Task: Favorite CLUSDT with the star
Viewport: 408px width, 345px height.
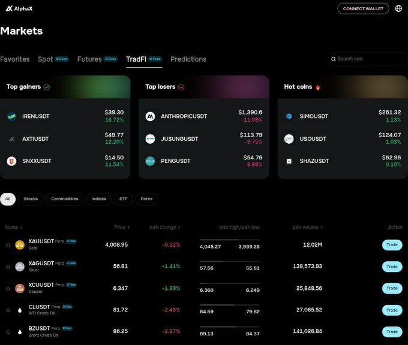Action: (8, 310)
